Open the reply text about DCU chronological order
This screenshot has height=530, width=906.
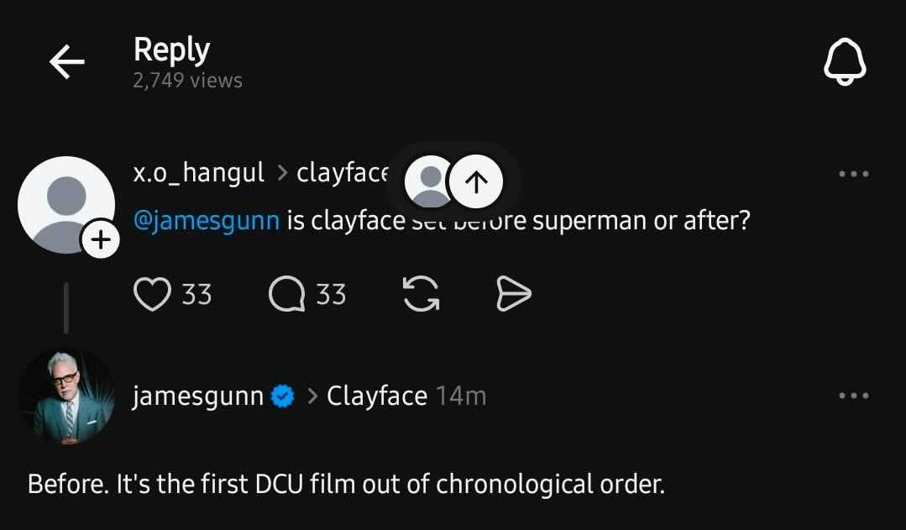346,485
